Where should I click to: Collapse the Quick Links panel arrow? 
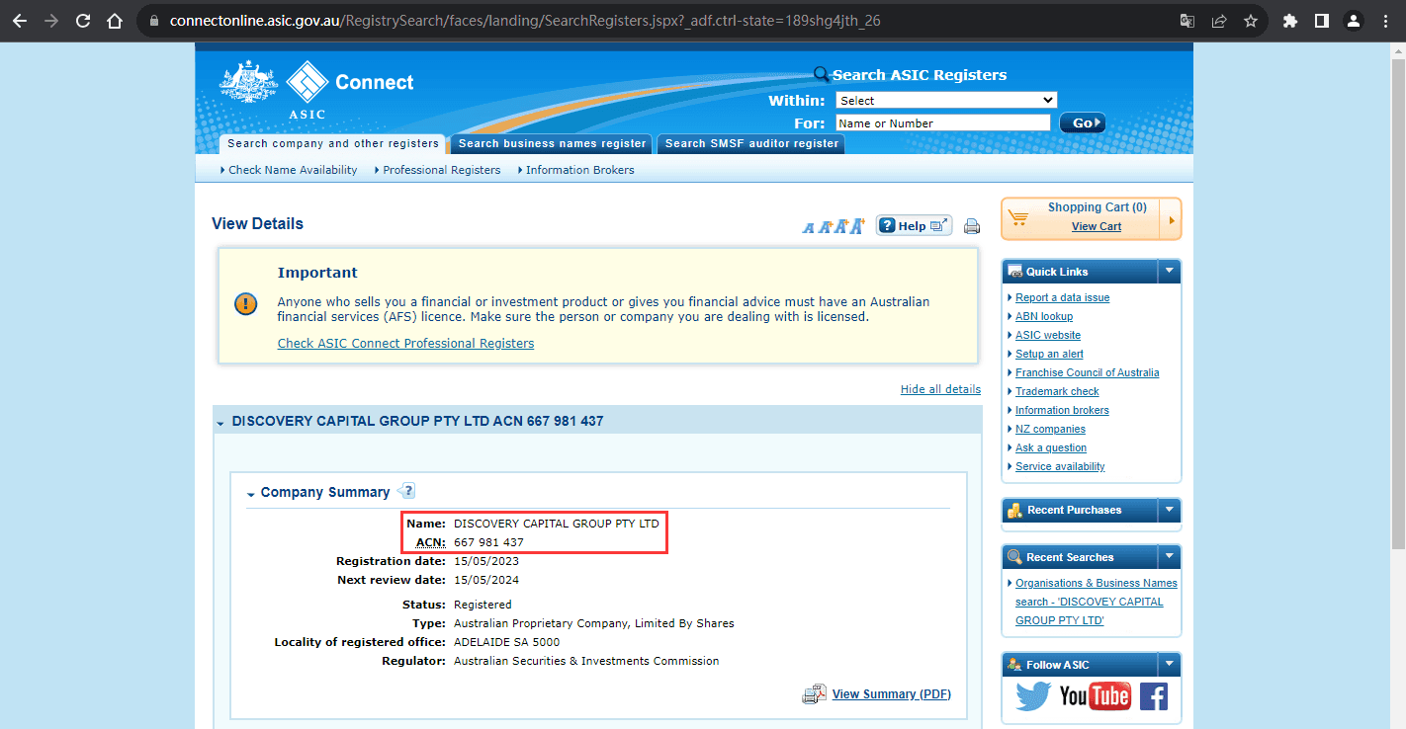click(x=1170, y=271)
